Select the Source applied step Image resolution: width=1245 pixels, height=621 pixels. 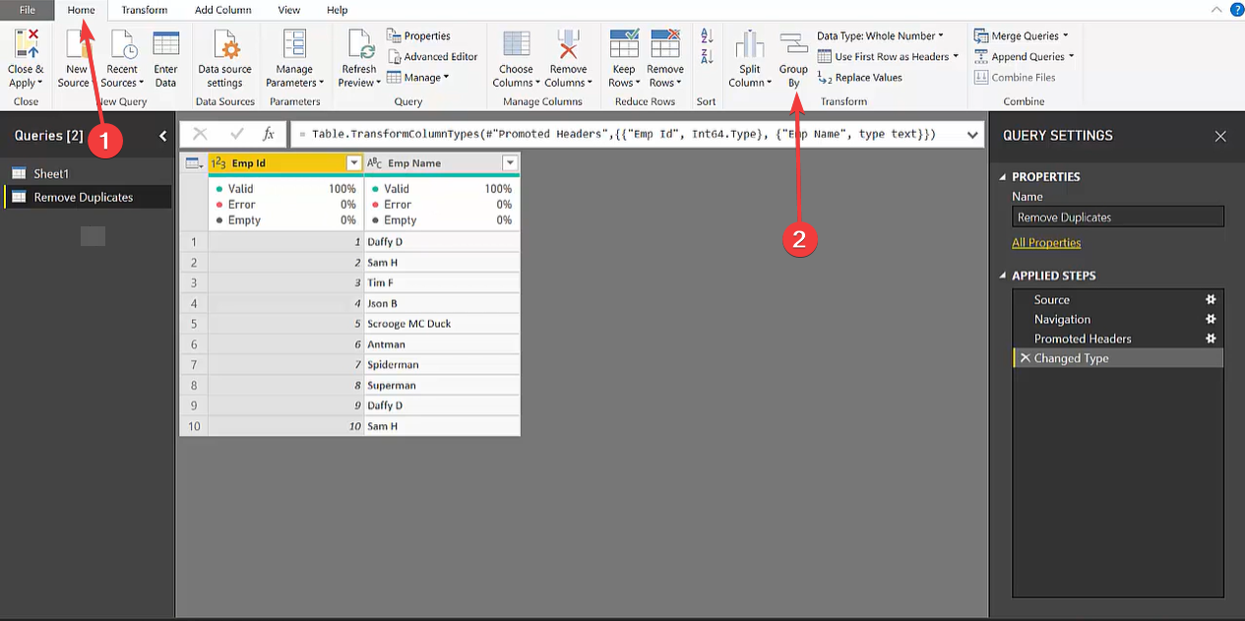(x=1118, y=299)
